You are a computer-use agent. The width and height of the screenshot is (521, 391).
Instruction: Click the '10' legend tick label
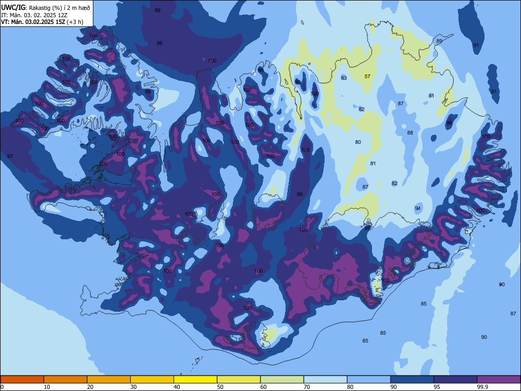47,387
